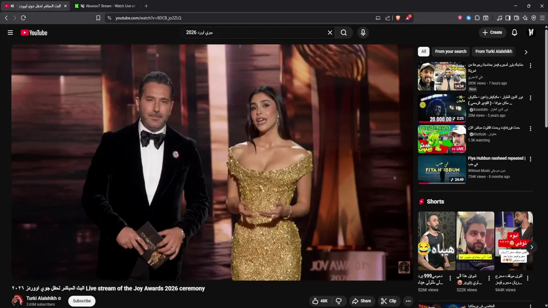548x308 pixels.
Task: Share this page via address bar icon
Action: click(x=387, y=18)
